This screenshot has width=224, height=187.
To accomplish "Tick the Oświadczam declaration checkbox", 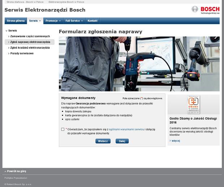I will click(x=63, y=129).
